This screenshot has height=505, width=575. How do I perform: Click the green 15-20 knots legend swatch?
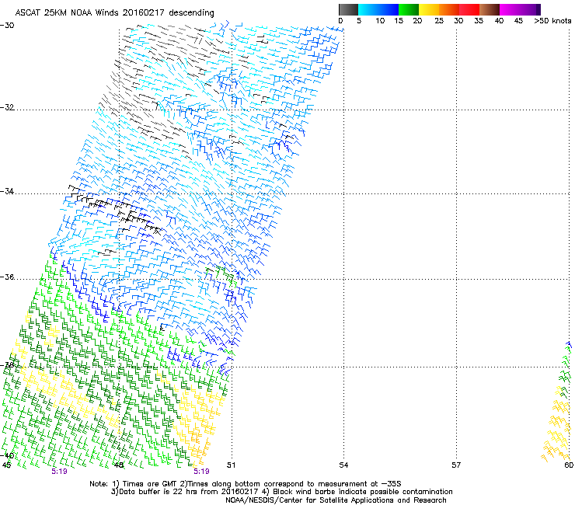[409, 9]
